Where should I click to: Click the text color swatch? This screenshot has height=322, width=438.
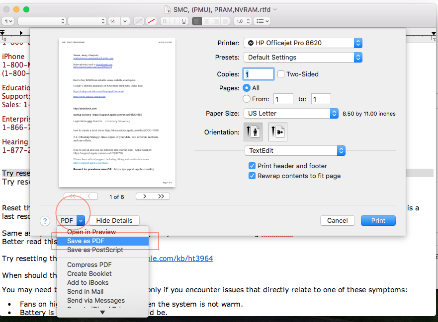(139, 21)
